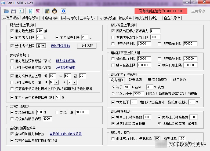Click 能力最大上限 value field 120
The height and width of the screenshot is (151, 210).
point(40,31)
